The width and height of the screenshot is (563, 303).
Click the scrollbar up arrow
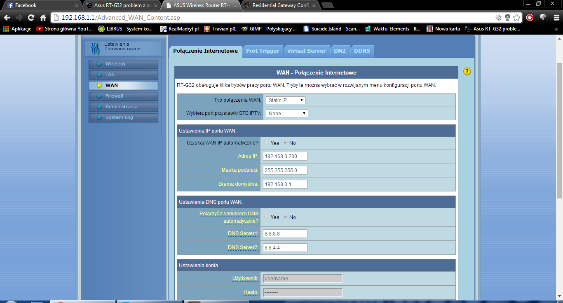click(559, 38)
